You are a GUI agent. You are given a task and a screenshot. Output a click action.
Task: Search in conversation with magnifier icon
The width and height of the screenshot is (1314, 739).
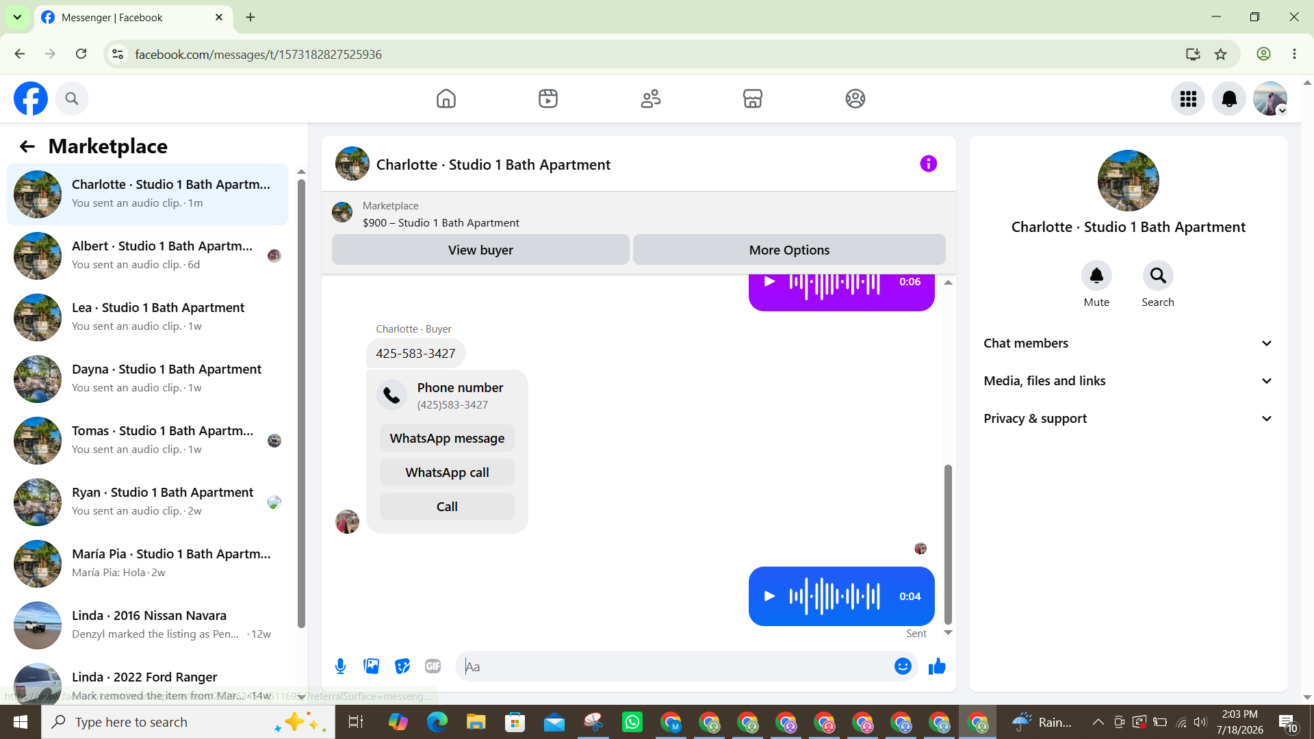click(x=1158, y=276)
